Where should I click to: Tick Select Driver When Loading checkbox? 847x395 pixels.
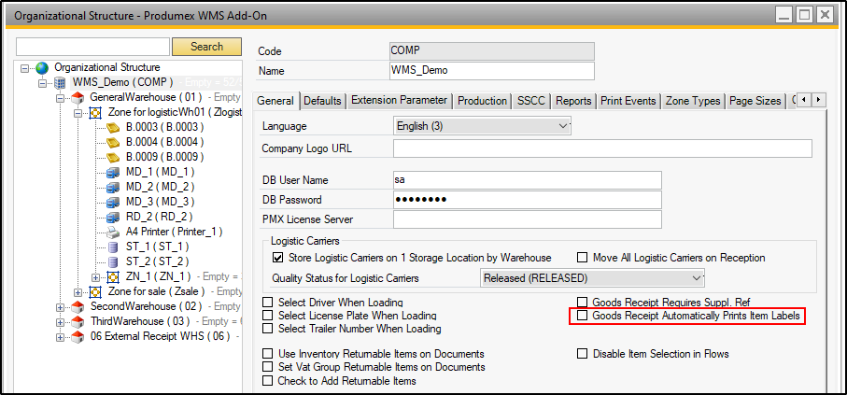click(269, 303)
